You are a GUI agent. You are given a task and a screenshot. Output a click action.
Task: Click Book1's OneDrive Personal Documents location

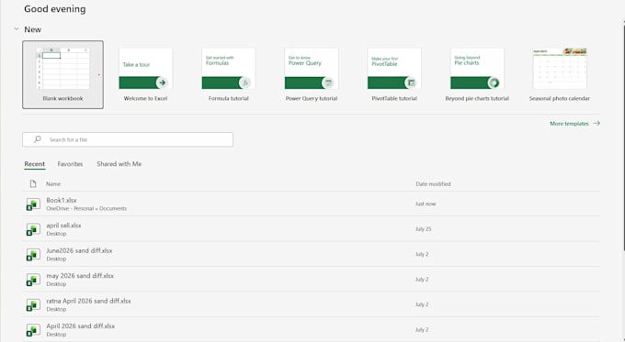(x=86, y=208)
